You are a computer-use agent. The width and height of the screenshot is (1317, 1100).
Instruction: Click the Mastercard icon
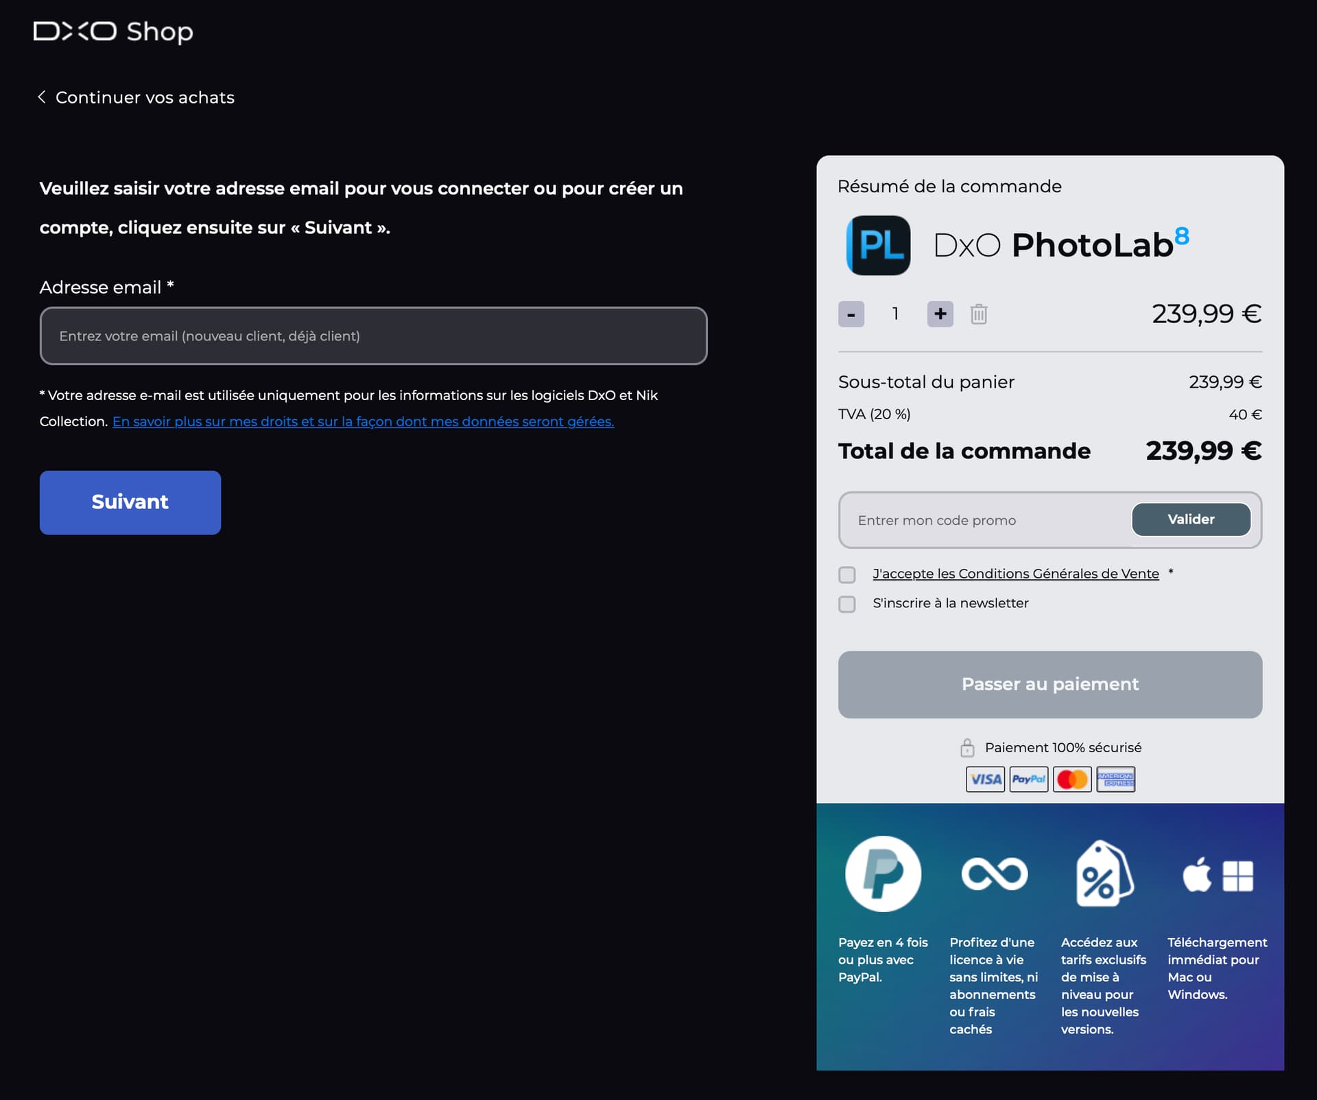[1072, 779]
